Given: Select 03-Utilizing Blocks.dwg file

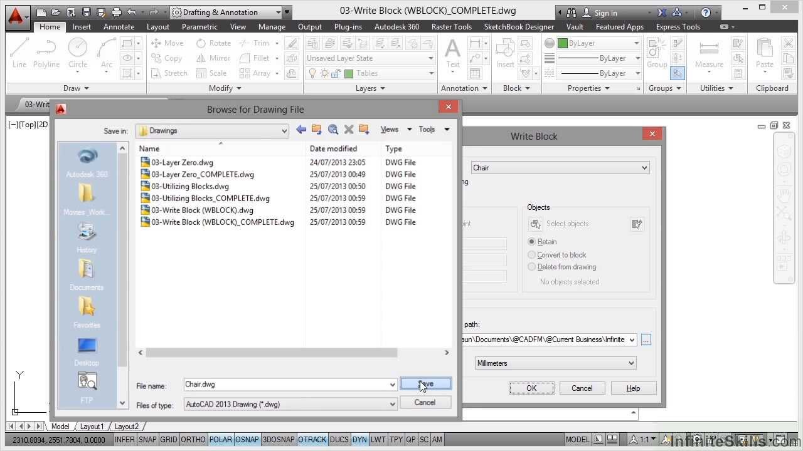Looking at the screenshot, I should point(190,186).
